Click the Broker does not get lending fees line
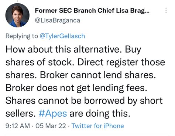This screenshot has width=175, height=136. pos(76,88)
